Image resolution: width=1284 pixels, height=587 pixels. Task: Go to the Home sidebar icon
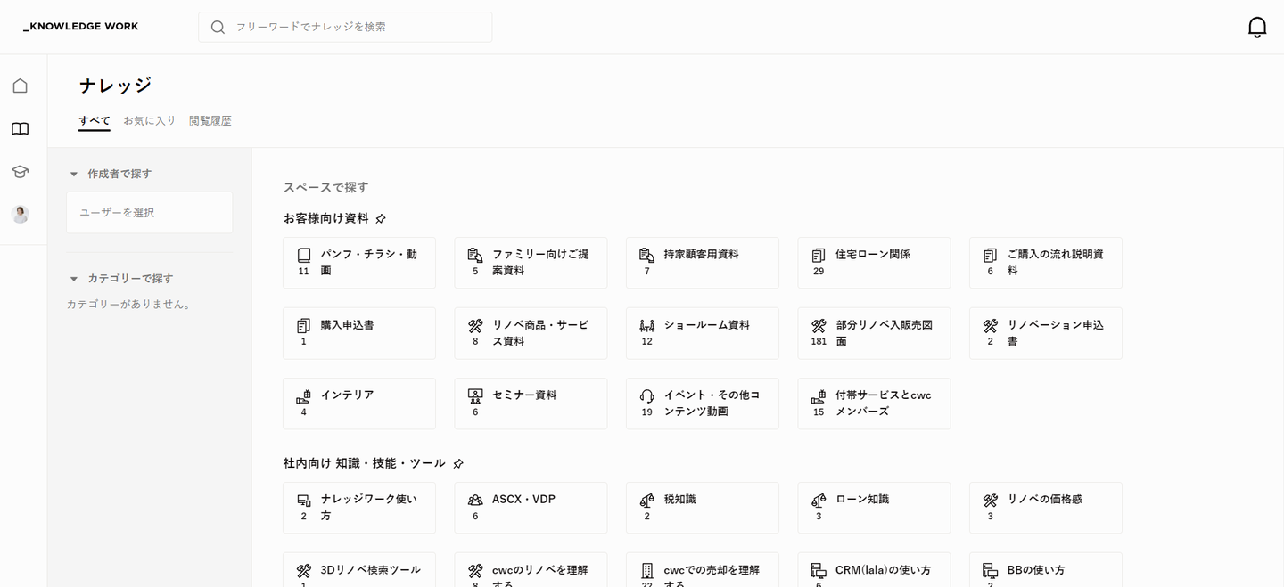coord(20,86)
